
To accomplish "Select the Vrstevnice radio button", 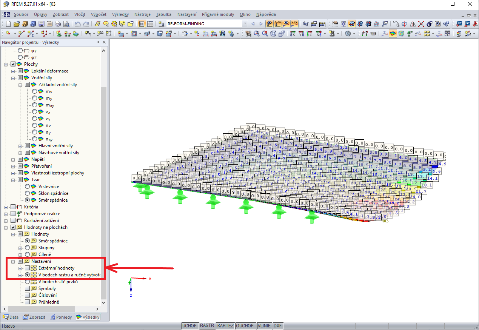I will [x=28, y=187].
